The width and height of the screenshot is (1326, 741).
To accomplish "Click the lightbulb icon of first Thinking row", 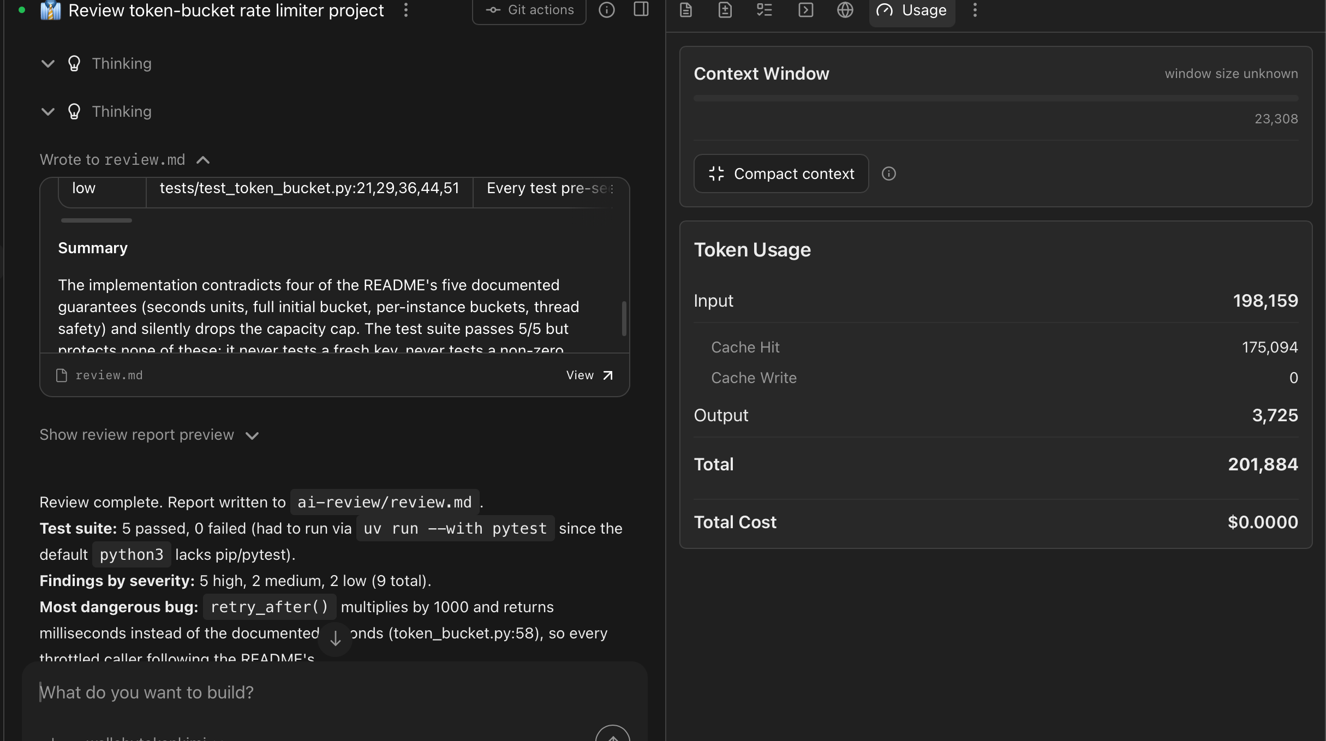I will (x=74, y=64).
